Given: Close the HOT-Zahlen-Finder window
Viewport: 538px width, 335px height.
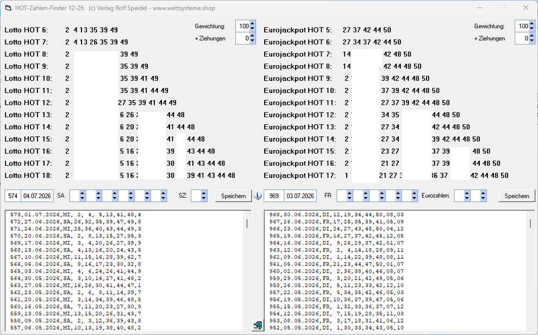Looking at the screenshot, I should pyautogui.click(x=526, y=8).
